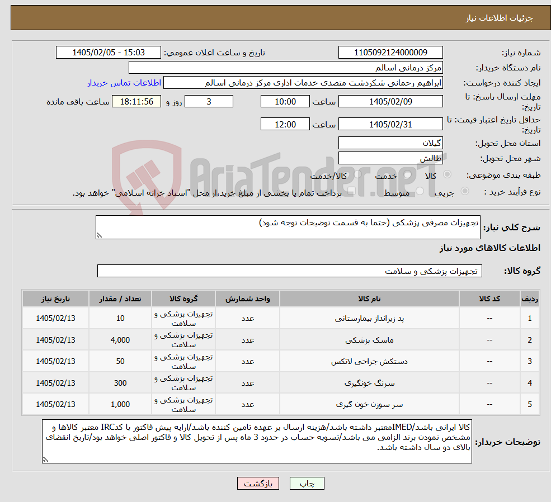Click the buyer notes text area
The image size is (551, 502).
coord(257,441)
